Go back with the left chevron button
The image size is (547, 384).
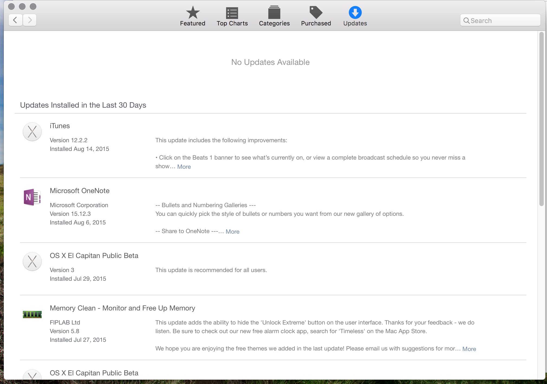click(x=15, y=20)
